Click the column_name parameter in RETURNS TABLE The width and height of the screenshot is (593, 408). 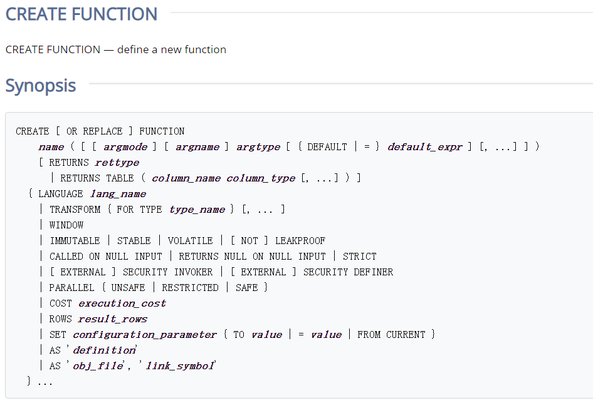click(186, 178)
